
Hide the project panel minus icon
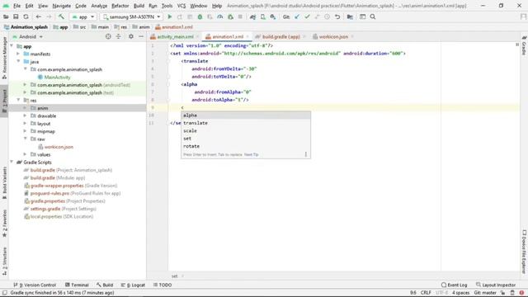141,36
